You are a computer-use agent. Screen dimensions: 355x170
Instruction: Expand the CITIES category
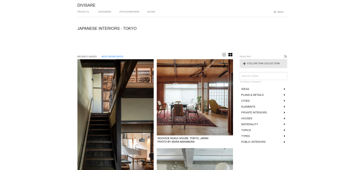click(x=263, y=101)
